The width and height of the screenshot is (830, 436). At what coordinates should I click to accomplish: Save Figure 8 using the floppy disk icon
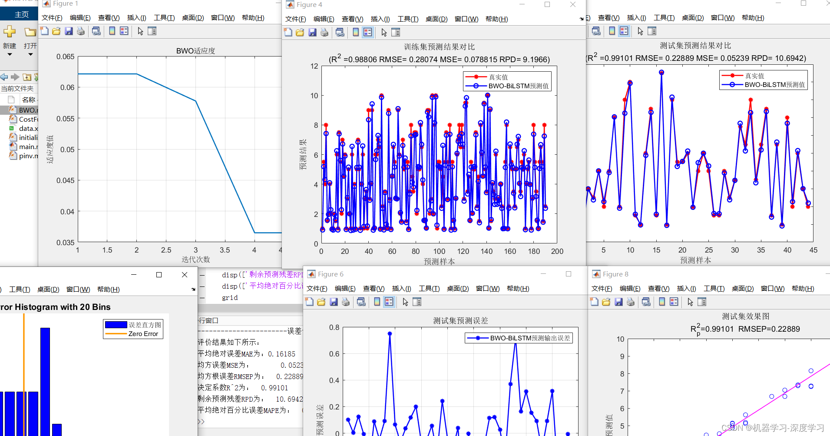tap(618, 302)
